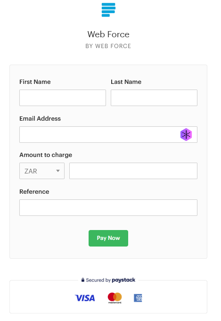Viewport: 221px width, 321px height.
Task: Click the Mastercard logo
Action: click(x=115, y=298)
